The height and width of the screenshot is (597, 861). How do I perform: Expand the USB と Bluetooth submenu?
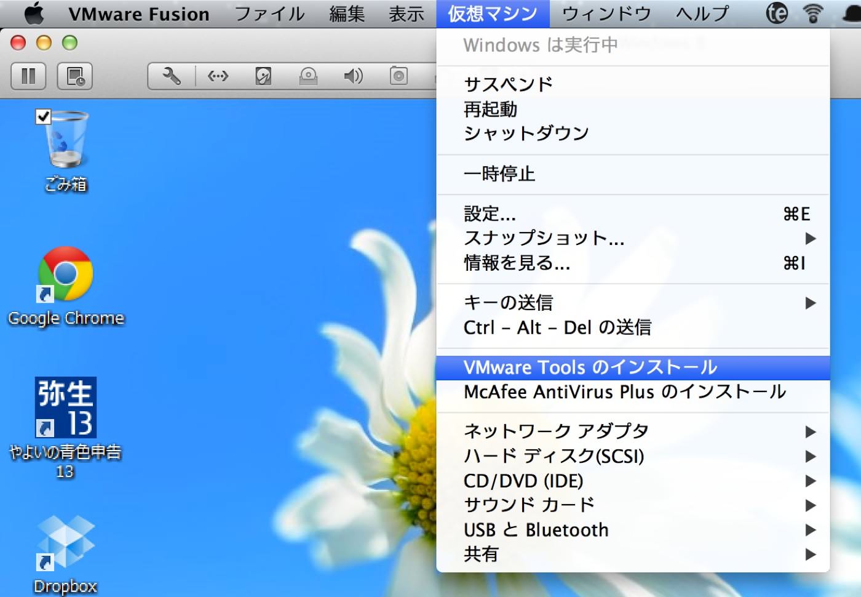[x=633, y=530]
